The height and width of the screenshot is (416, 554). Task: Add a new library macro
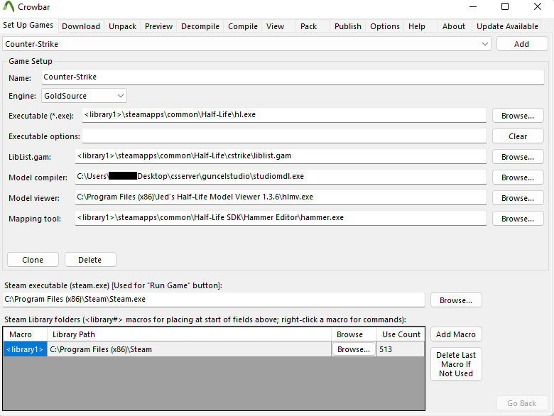[x=456, y=334]
